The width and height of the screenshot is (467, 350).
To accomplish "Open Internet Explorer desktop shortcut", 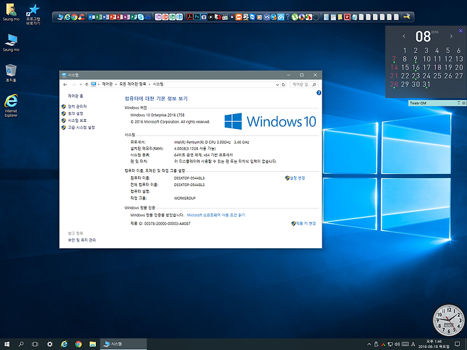I will 11,106.
